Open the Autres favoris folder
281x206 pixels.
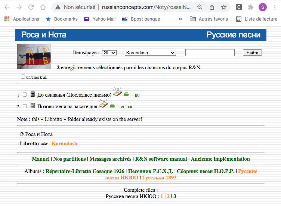(209, 19)
